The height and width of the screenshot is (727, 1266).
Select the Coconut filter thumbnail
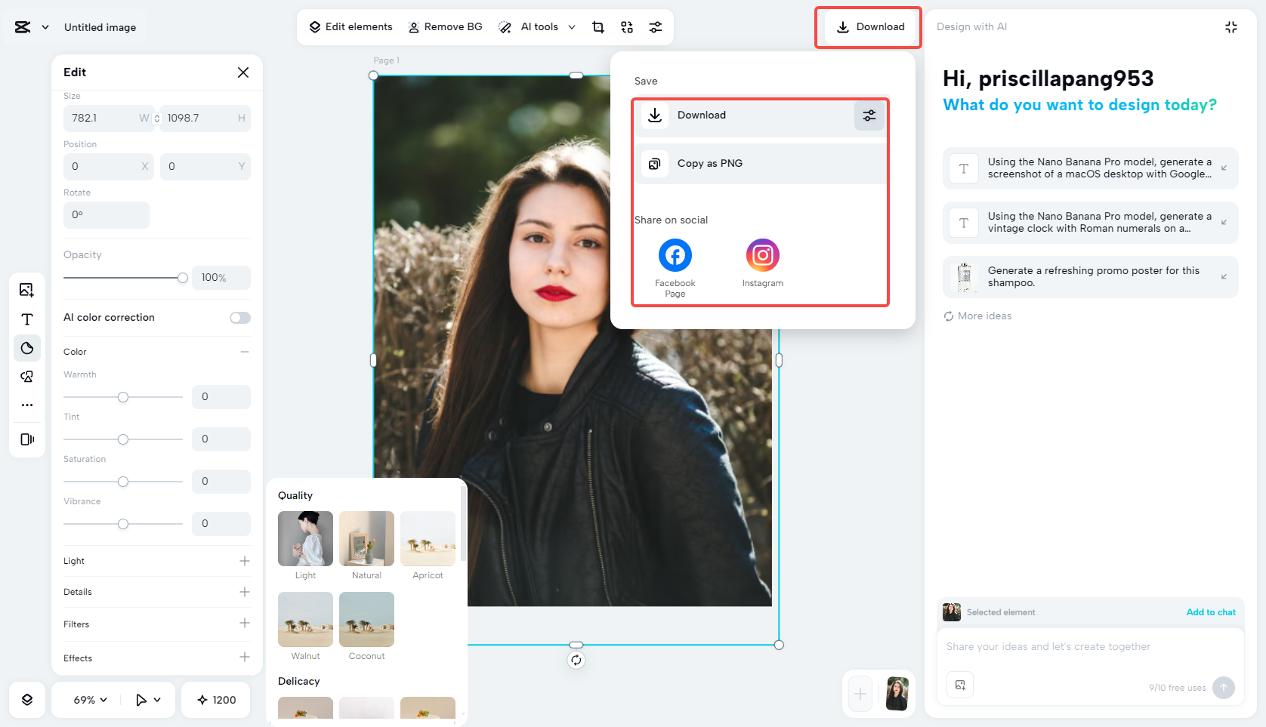coord(366,619)
